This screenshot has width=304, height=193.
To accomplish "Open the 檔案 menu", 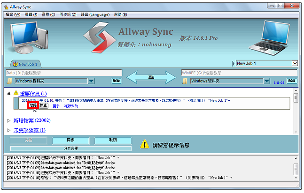I will coord(13,15).
